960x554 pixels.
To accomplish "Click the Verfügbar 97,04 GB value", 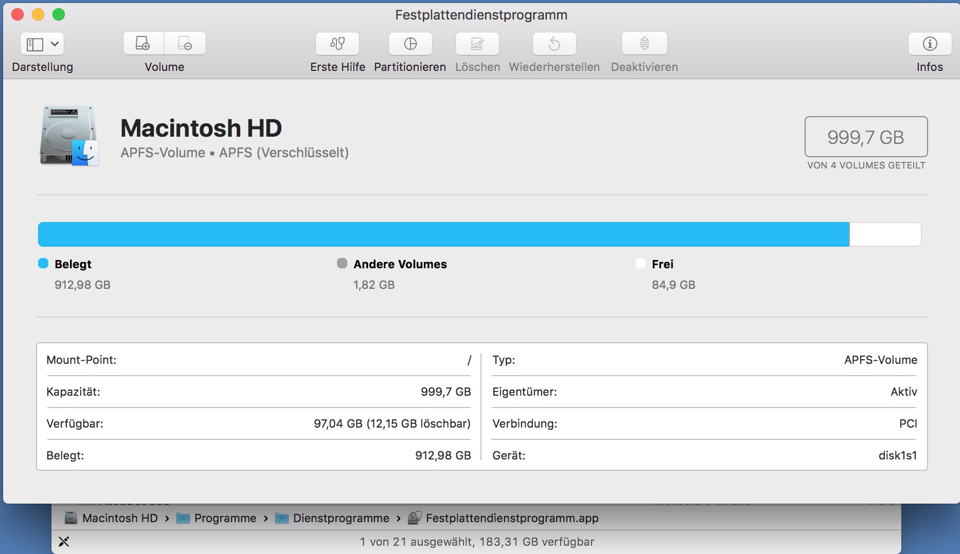I will [392, 423].
